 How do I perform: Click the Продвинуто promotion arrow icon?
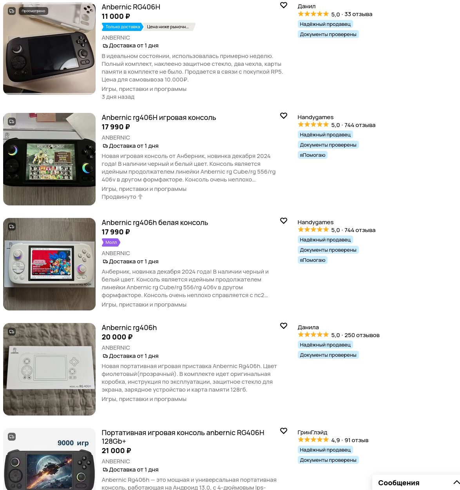click(140, 197)
